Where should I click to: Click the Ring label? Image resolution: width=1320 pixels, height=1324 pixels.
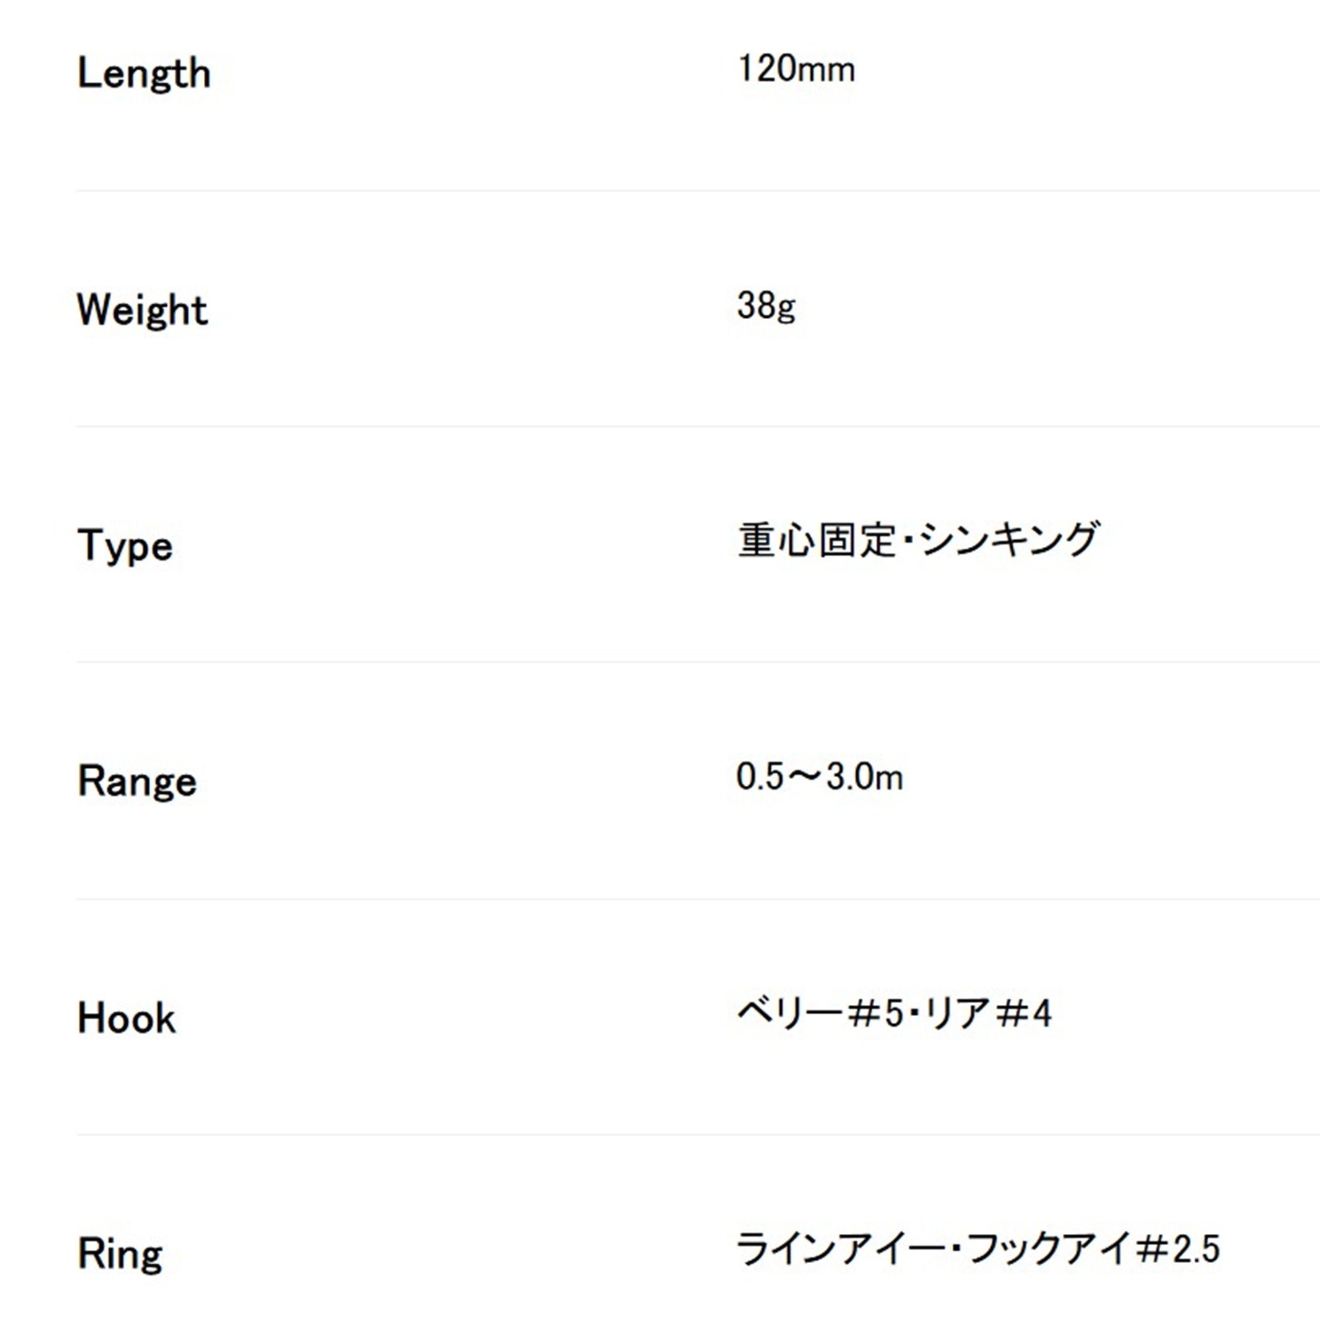click(x=120, y=1254)
